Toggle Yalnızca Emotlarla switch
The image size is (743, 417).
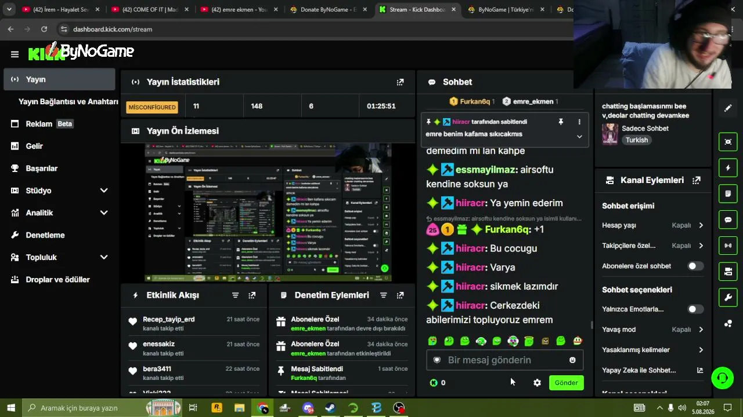tap(695, 309)
